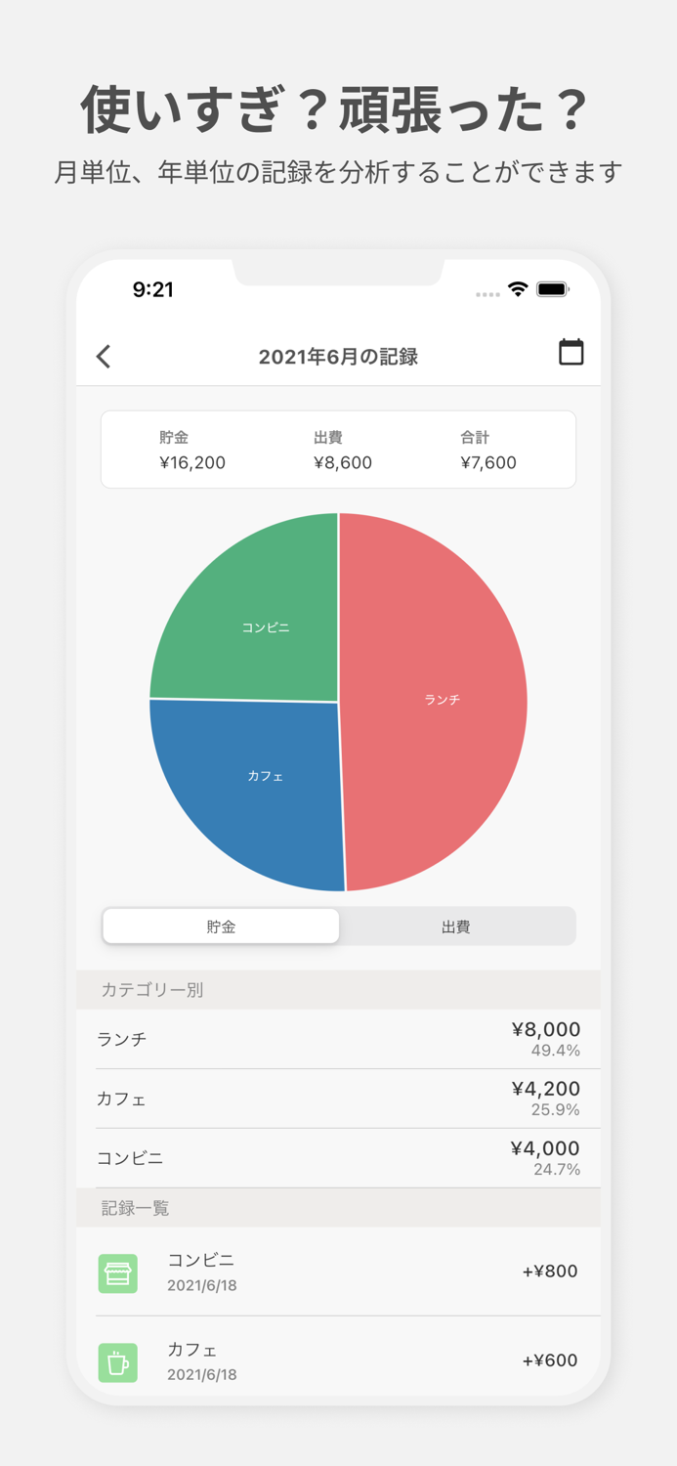
Task: Select the ランチ slice of the pie chart
Action: [442, 699]
